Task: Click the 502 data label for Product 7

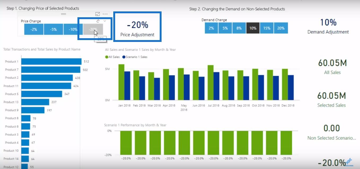Action: (x=85, y=70)
